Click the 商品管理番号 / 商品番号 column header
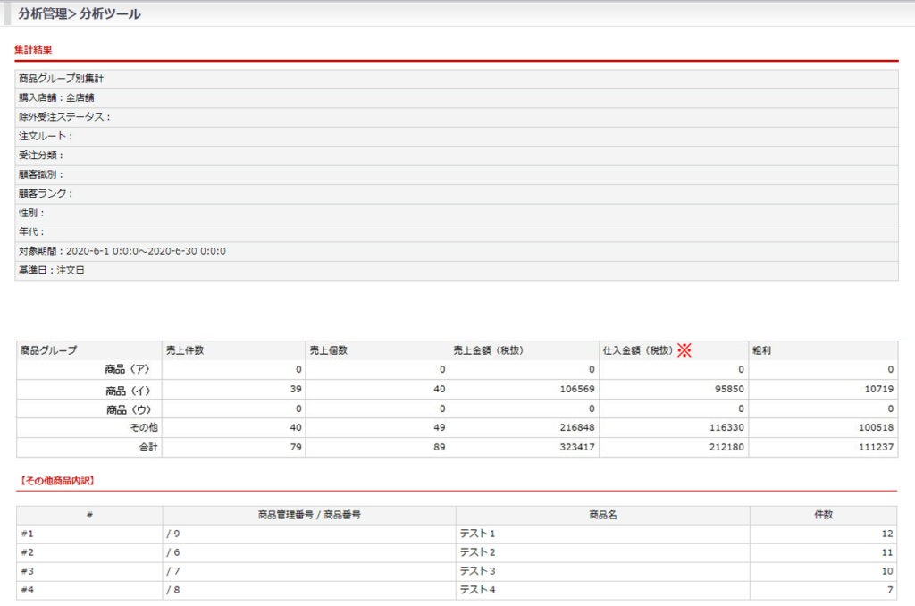The height and width of the screenshot is (606, 915). click(x=309, y=515)
